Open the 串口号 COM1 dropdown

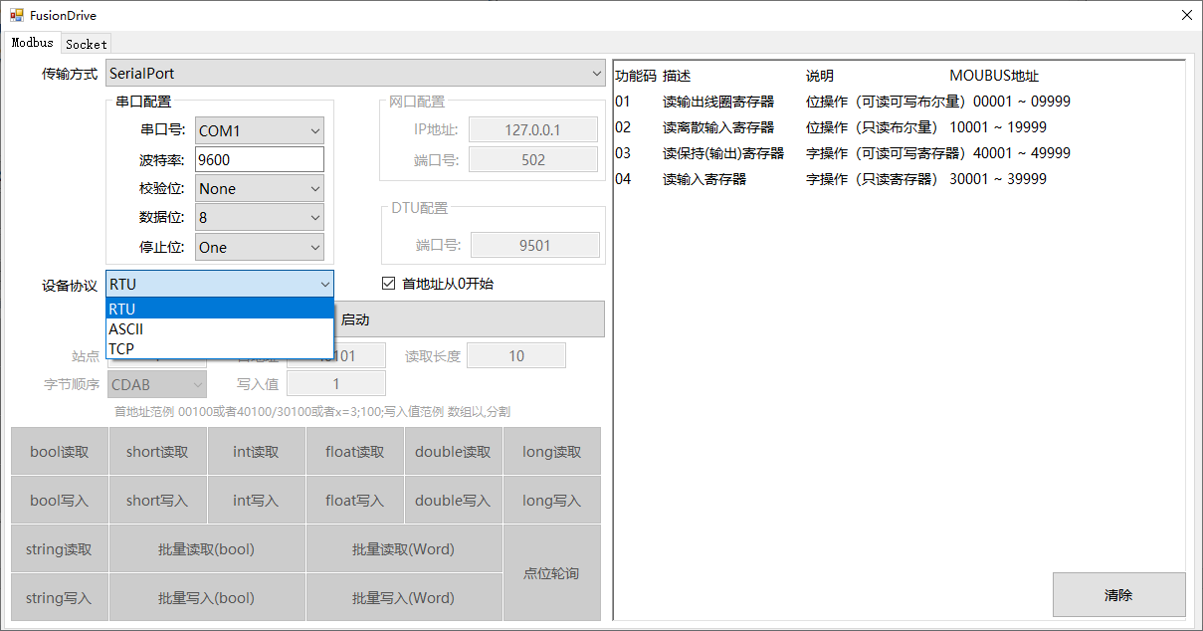(260, 130)
